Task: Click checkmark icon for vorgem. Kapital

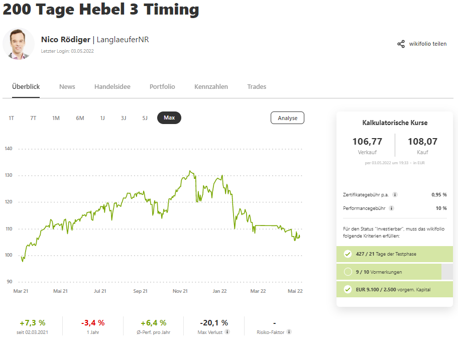Action: point(348,289)
